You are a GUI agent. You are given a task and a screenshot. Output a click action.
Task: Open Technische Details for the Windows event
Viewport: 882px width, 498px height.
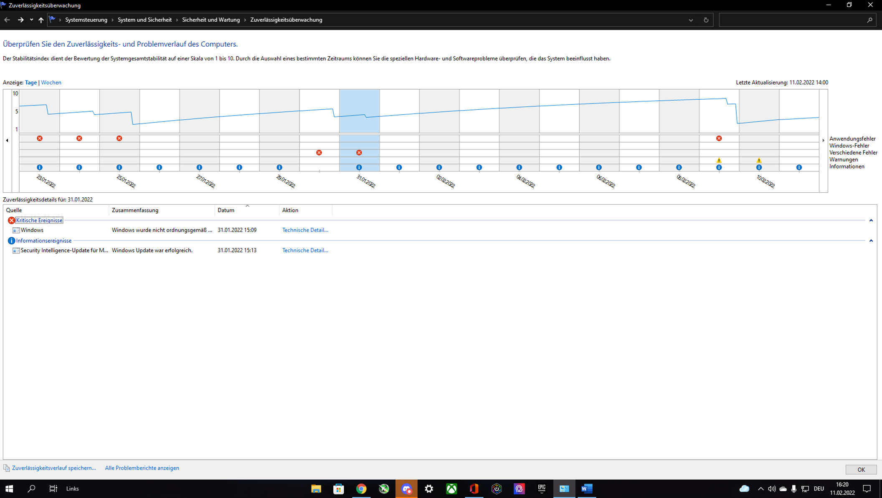[305, 230]
